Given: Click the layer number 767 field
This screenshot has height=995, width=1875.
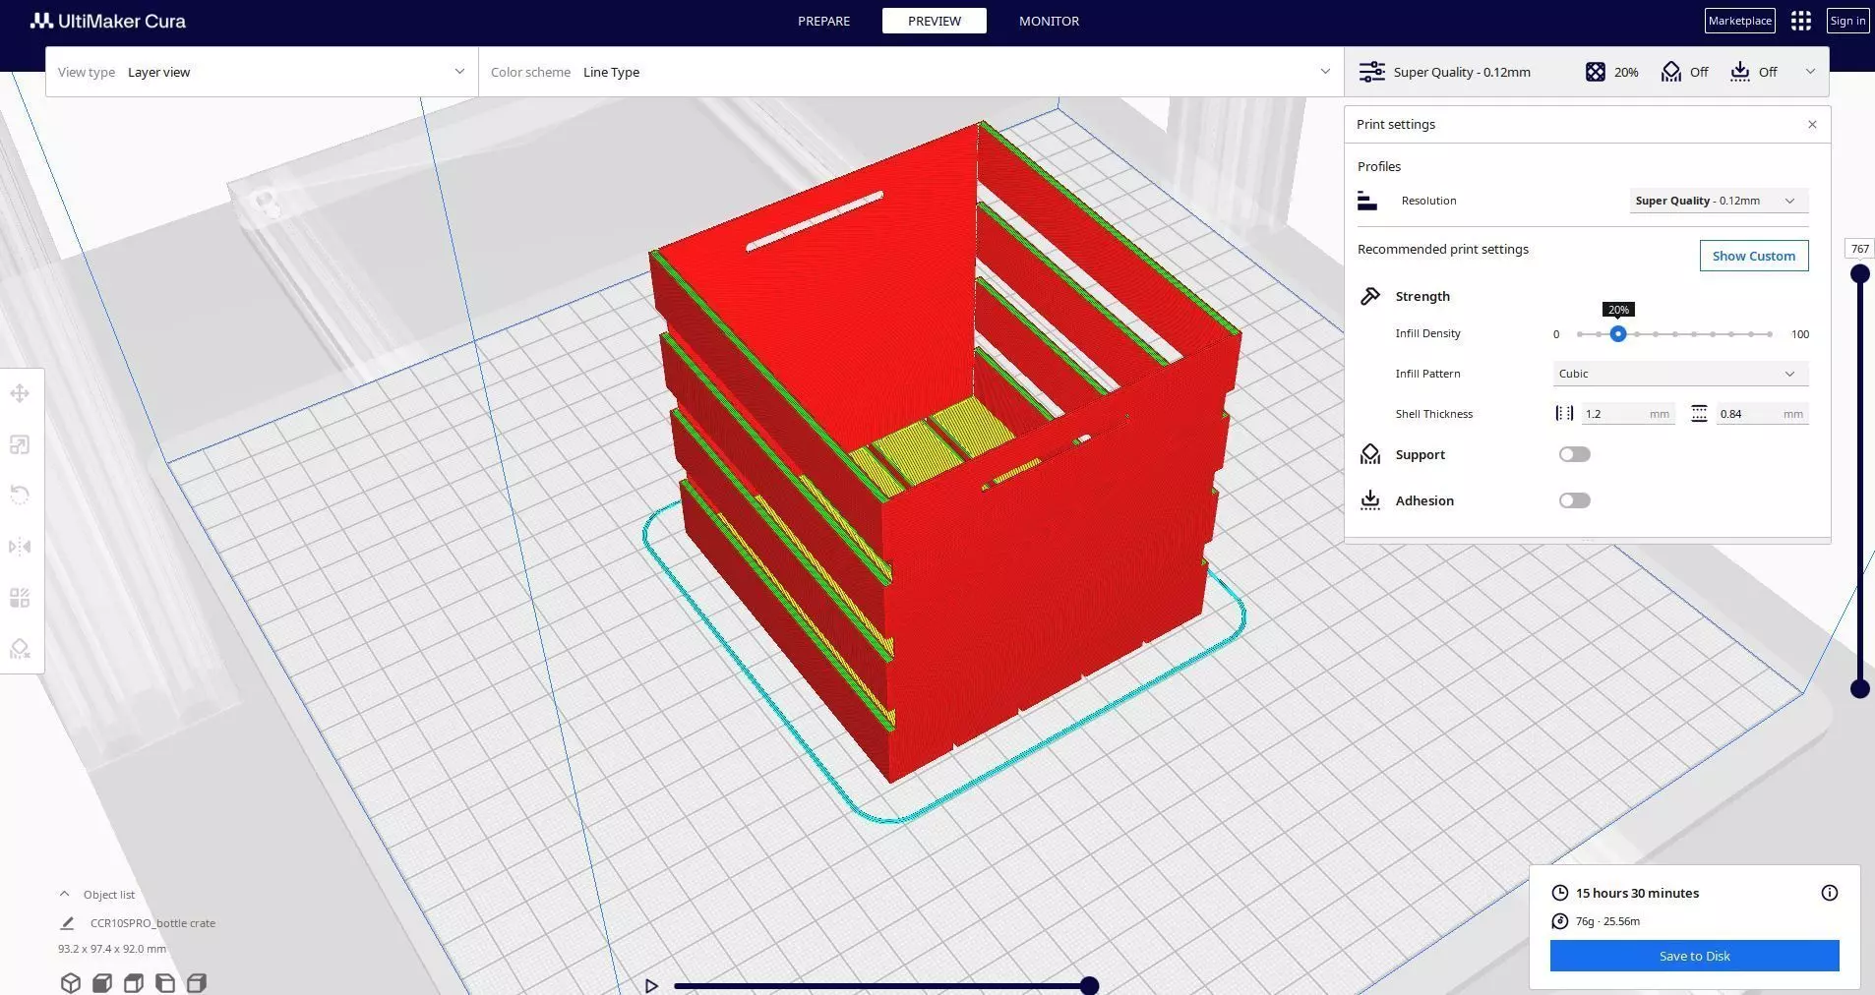Looking at the screenshot, I should click(1859, 249).
